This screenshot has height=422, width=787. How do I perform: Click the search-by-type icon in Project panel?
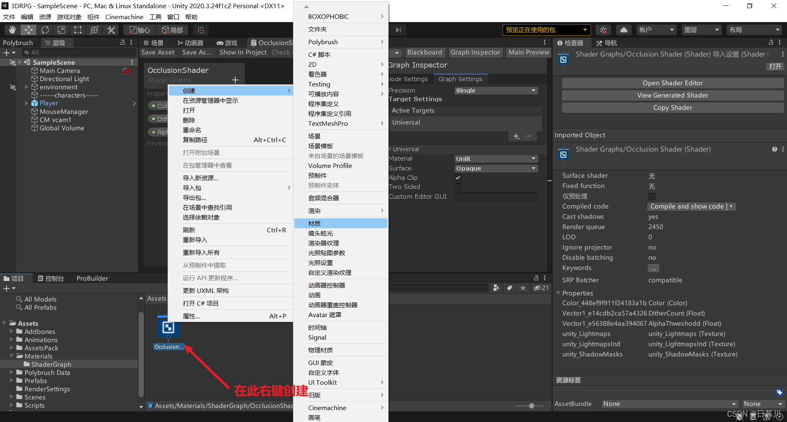click(x=496, y=288)
